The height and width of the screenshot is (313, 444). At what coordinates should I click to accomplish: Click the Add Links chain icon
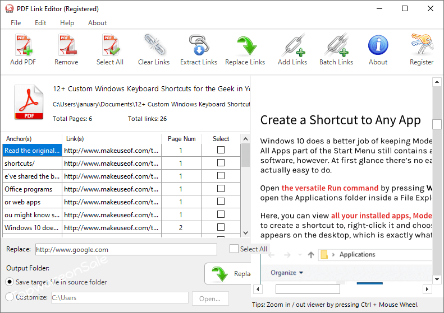[x=294, y=45]
